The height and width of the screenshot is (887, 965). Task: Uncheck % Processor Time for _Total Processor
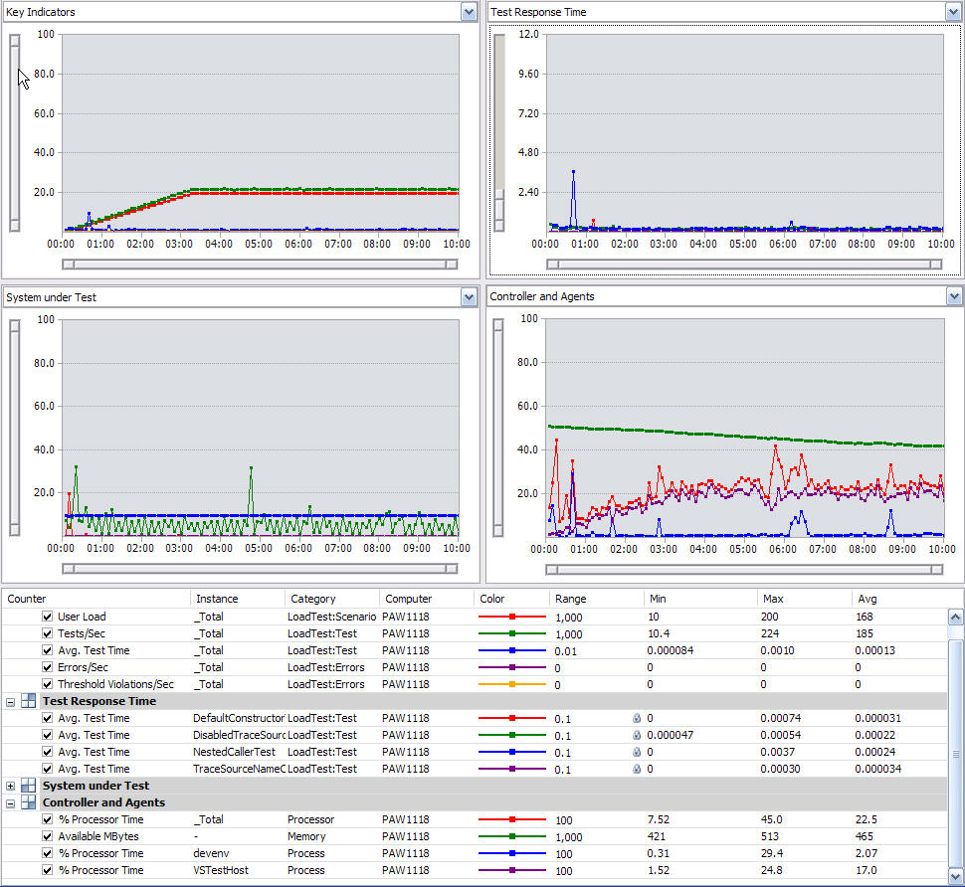48,819
